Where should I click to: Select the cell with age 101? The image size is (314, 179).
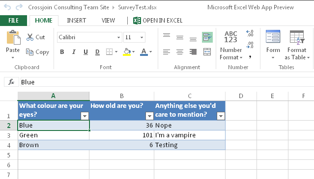[x=122, y=135]
